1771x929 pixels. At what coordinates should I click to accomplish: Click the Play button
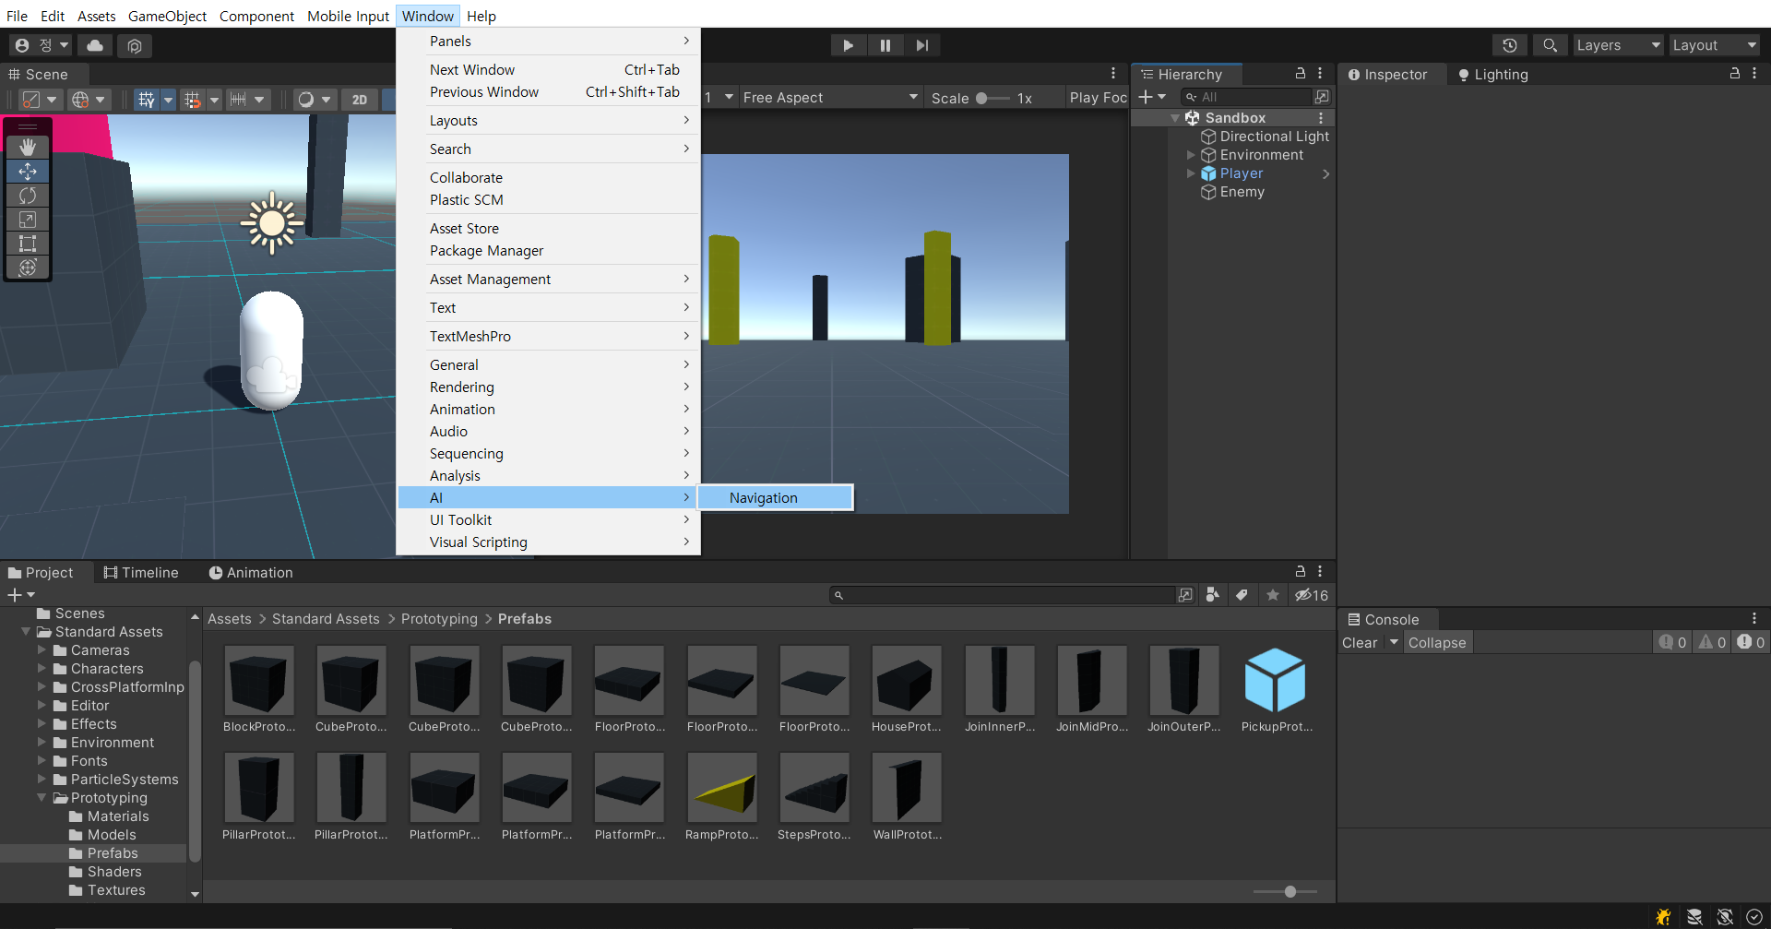[848, 45]
